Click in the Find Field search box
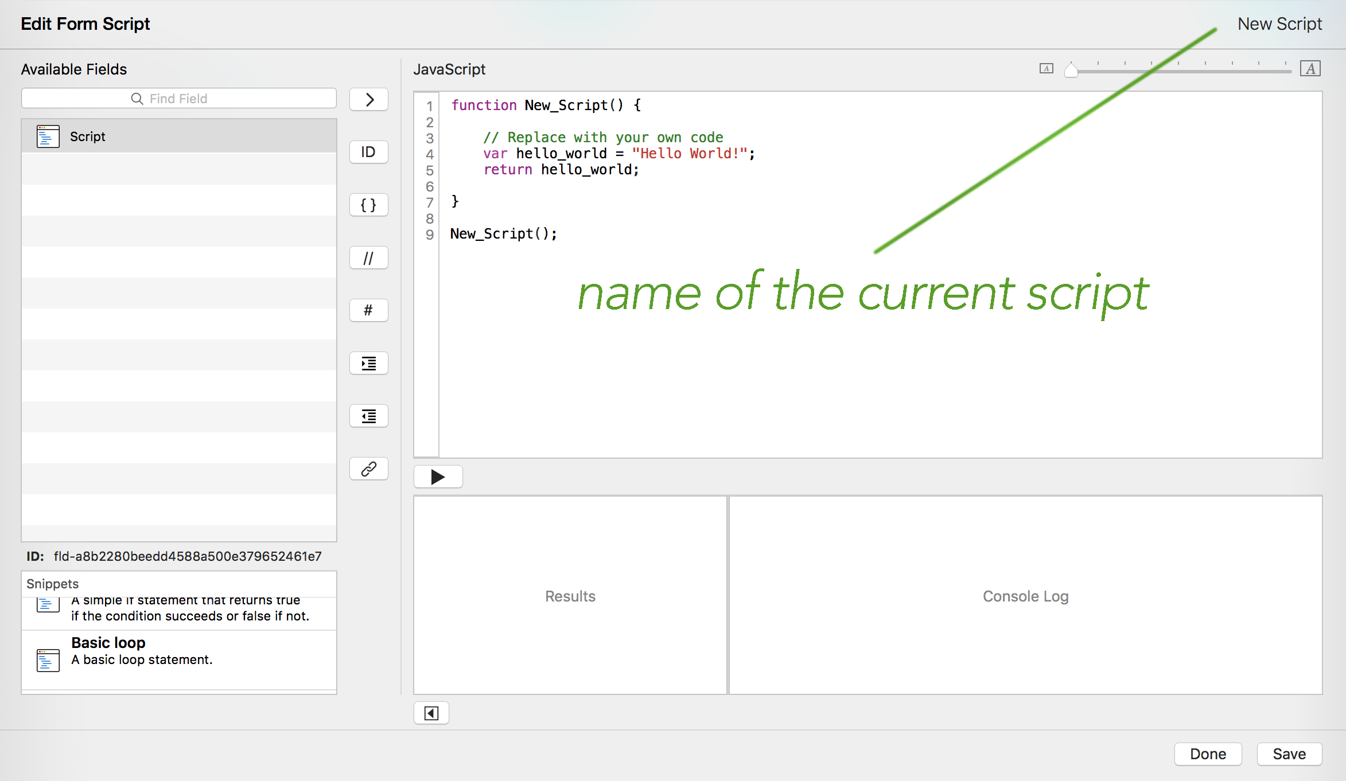This screenshot has height=781, width=1346. pyautogui.click(x=178, y=99)
